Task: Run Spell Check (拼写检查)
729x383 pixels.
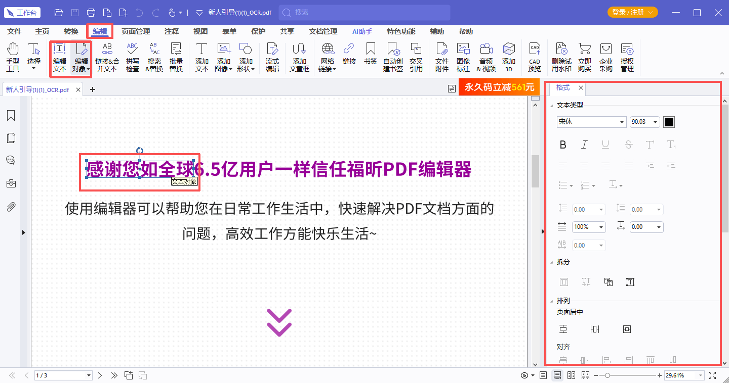Action: click(133, 57)
